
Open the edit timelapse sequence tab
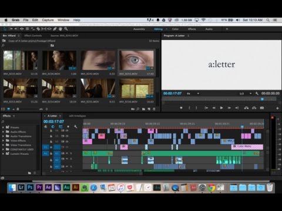(78, 116)
